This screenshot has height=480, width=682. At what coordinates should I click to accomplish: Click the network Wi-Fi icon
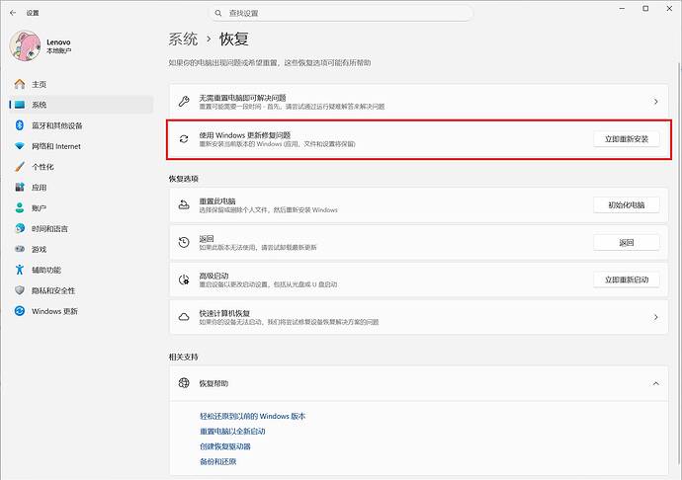click(x=20, y=146)
